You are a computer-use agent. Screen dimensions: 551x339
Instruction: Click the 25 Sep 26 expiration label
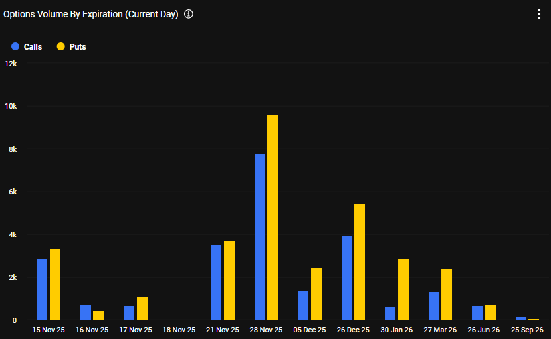[x=527, y=330]
